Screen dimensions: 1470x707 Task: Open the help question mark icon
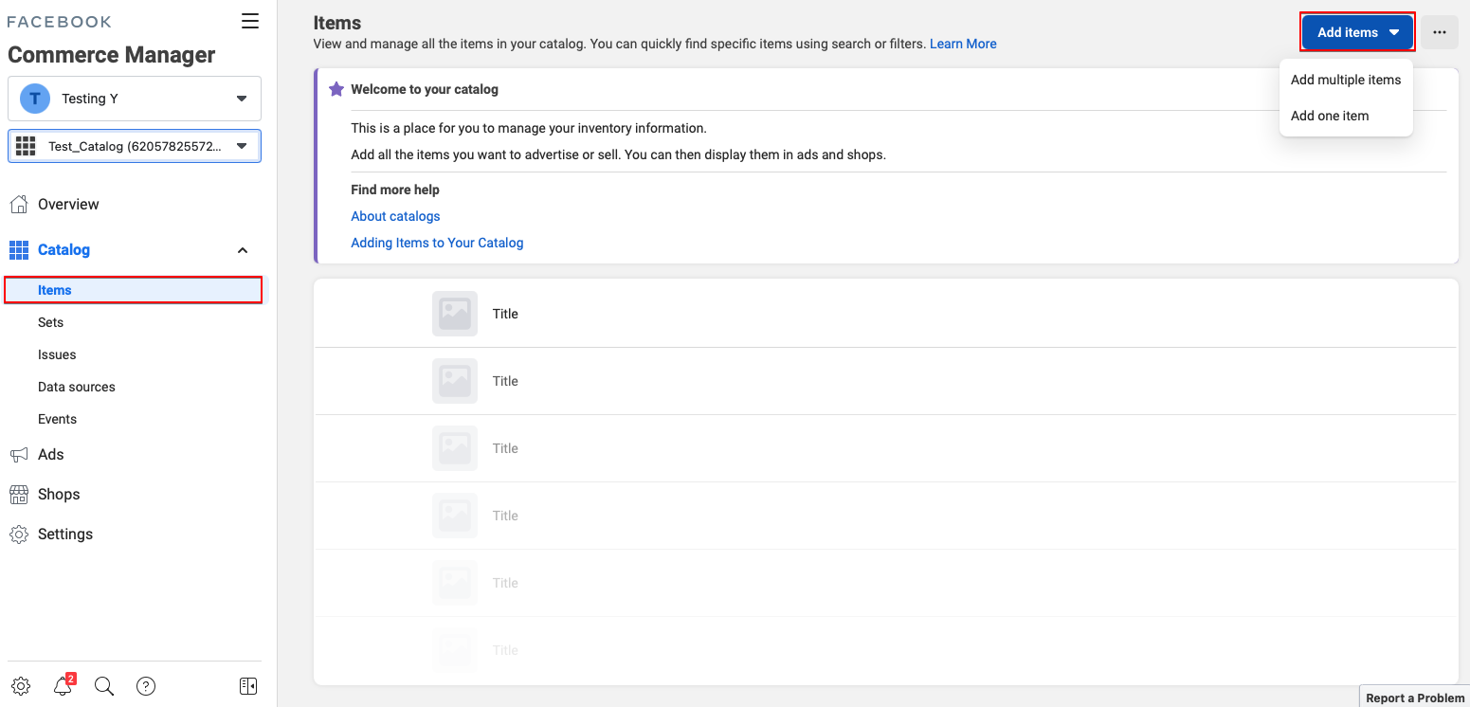click(x=146, y=686)
